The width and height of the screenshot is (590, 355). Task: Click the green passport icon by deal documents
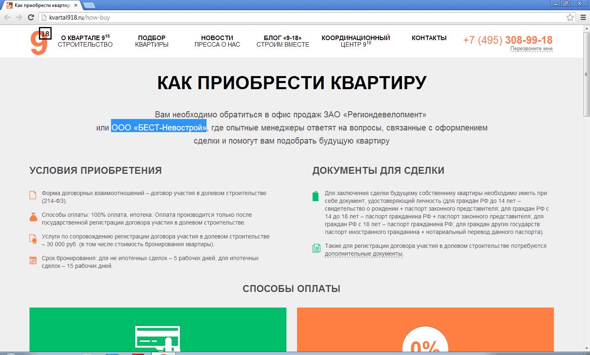coord(315,196)
